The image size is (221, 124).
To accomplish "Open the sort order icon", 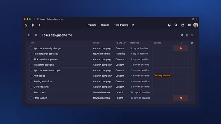I will click(x=182, y=35).
